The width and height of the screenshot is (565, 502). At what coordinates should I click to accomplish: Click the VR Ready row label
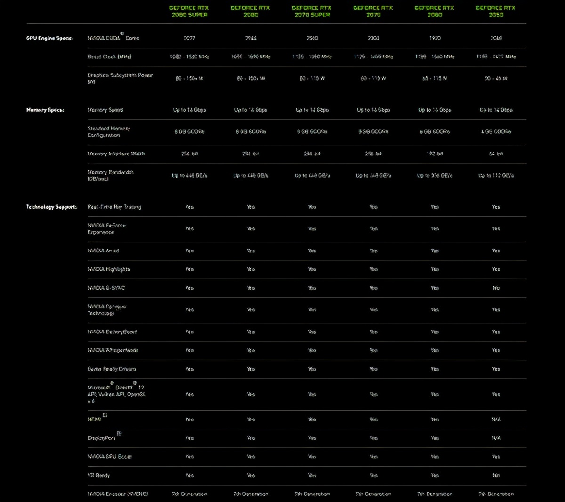click(x=98, y=475)
